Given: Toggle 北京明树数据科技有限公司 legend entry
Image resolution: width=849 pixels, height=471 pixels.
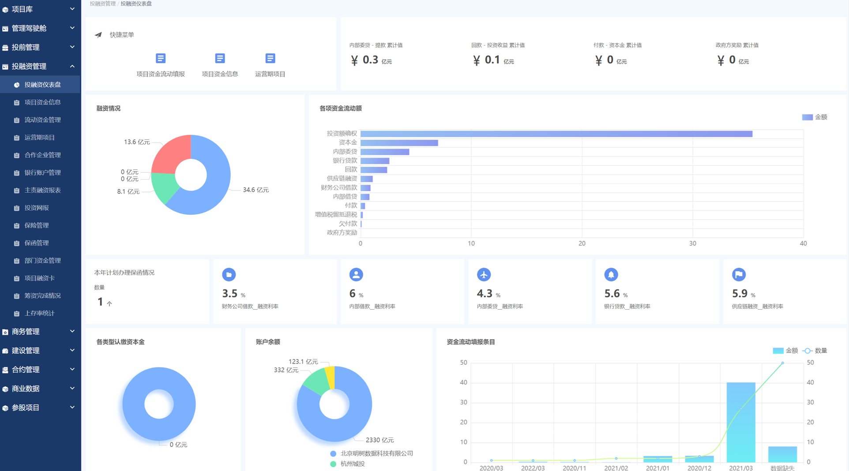Looking at the screenshot, I should (x=372, y=453).
